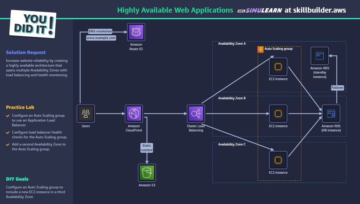Click the Amazon S3 caption

pos(147,185)
